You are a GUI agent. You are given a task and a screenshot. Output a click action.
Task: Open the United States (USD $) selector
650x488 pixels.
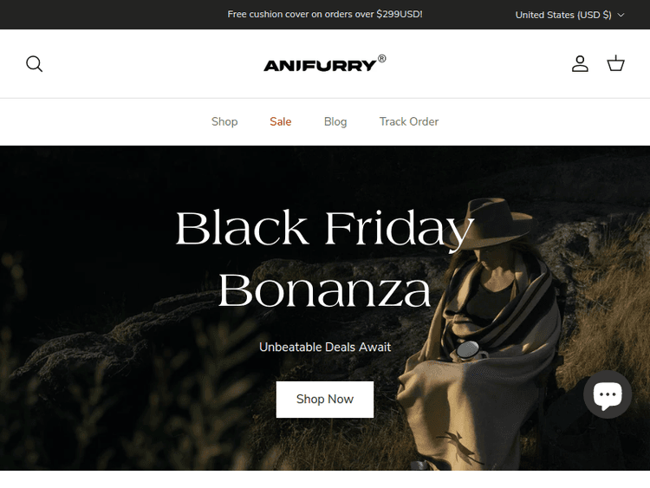point(569,15)
